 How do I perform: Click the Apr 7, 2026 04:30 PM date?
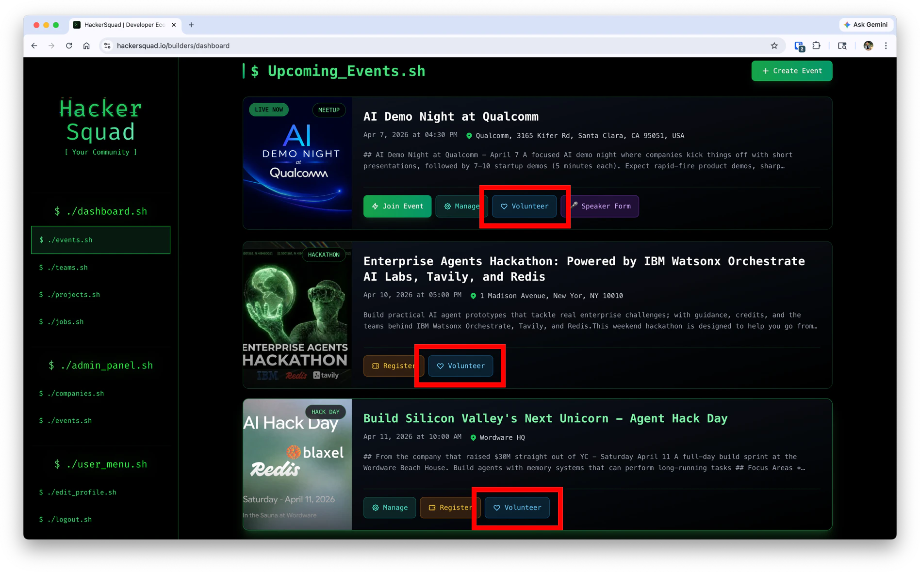[x=410, y=135]
